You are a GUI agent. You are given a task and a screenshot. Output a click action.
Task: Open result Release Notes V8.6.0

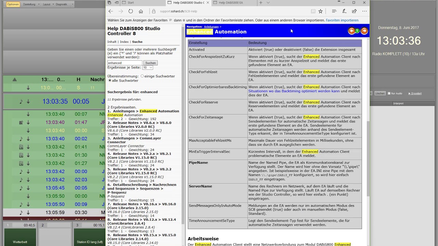[139, 125]
